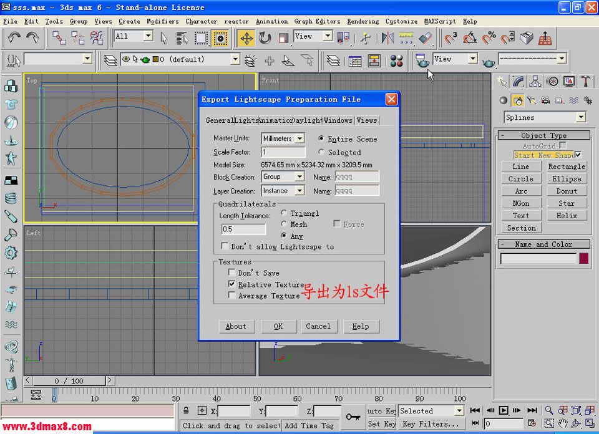Select the Entire Scene radio button

(x=321, y=138)
